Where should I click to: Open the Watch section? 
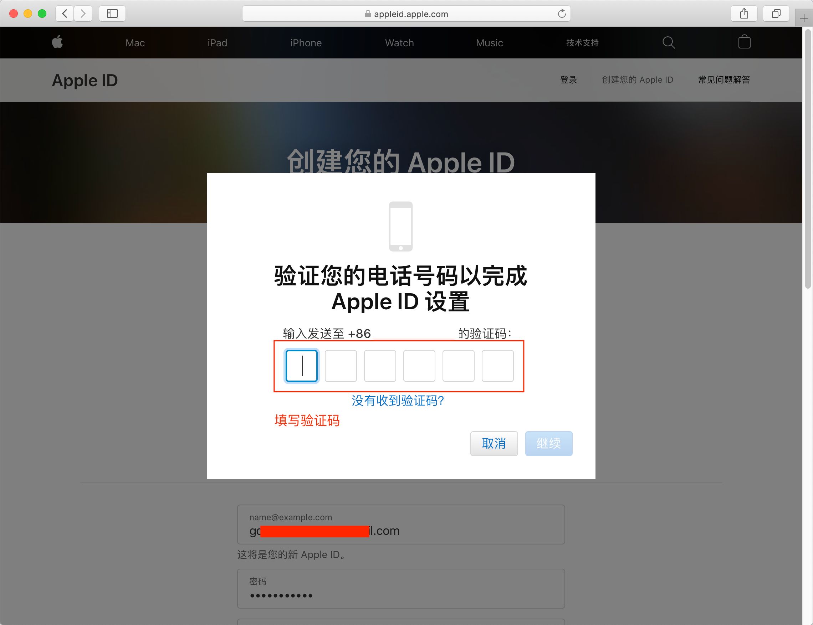pyautogui.click(x=399, y=42)
